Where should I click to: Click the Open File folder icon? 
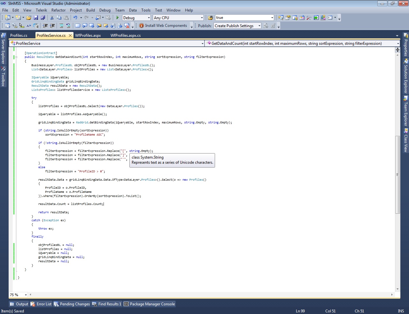(29, 18)
